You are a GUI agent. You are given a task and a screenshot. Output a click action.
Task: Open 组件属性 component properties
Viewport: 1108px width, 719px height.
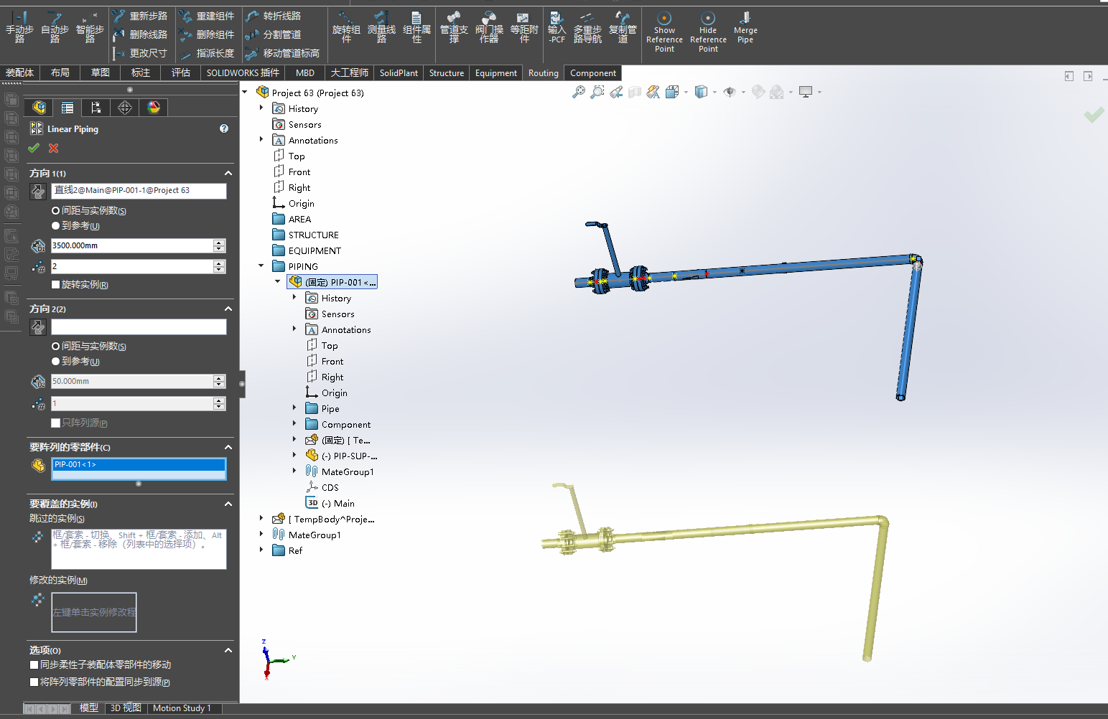pyautogui.click(x=416, y=27)
